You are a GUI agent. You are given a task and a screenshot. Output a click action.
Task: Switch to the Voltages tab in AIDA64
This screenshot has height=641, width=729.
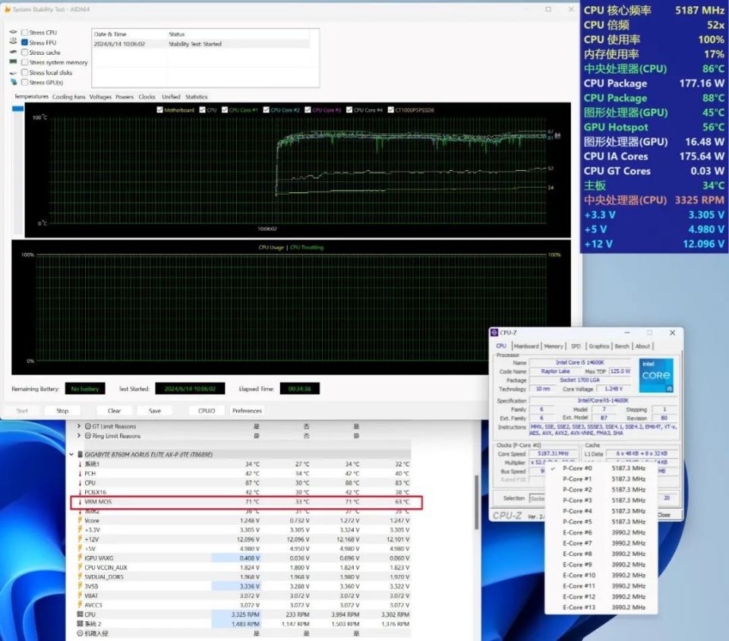click(100, 96)
